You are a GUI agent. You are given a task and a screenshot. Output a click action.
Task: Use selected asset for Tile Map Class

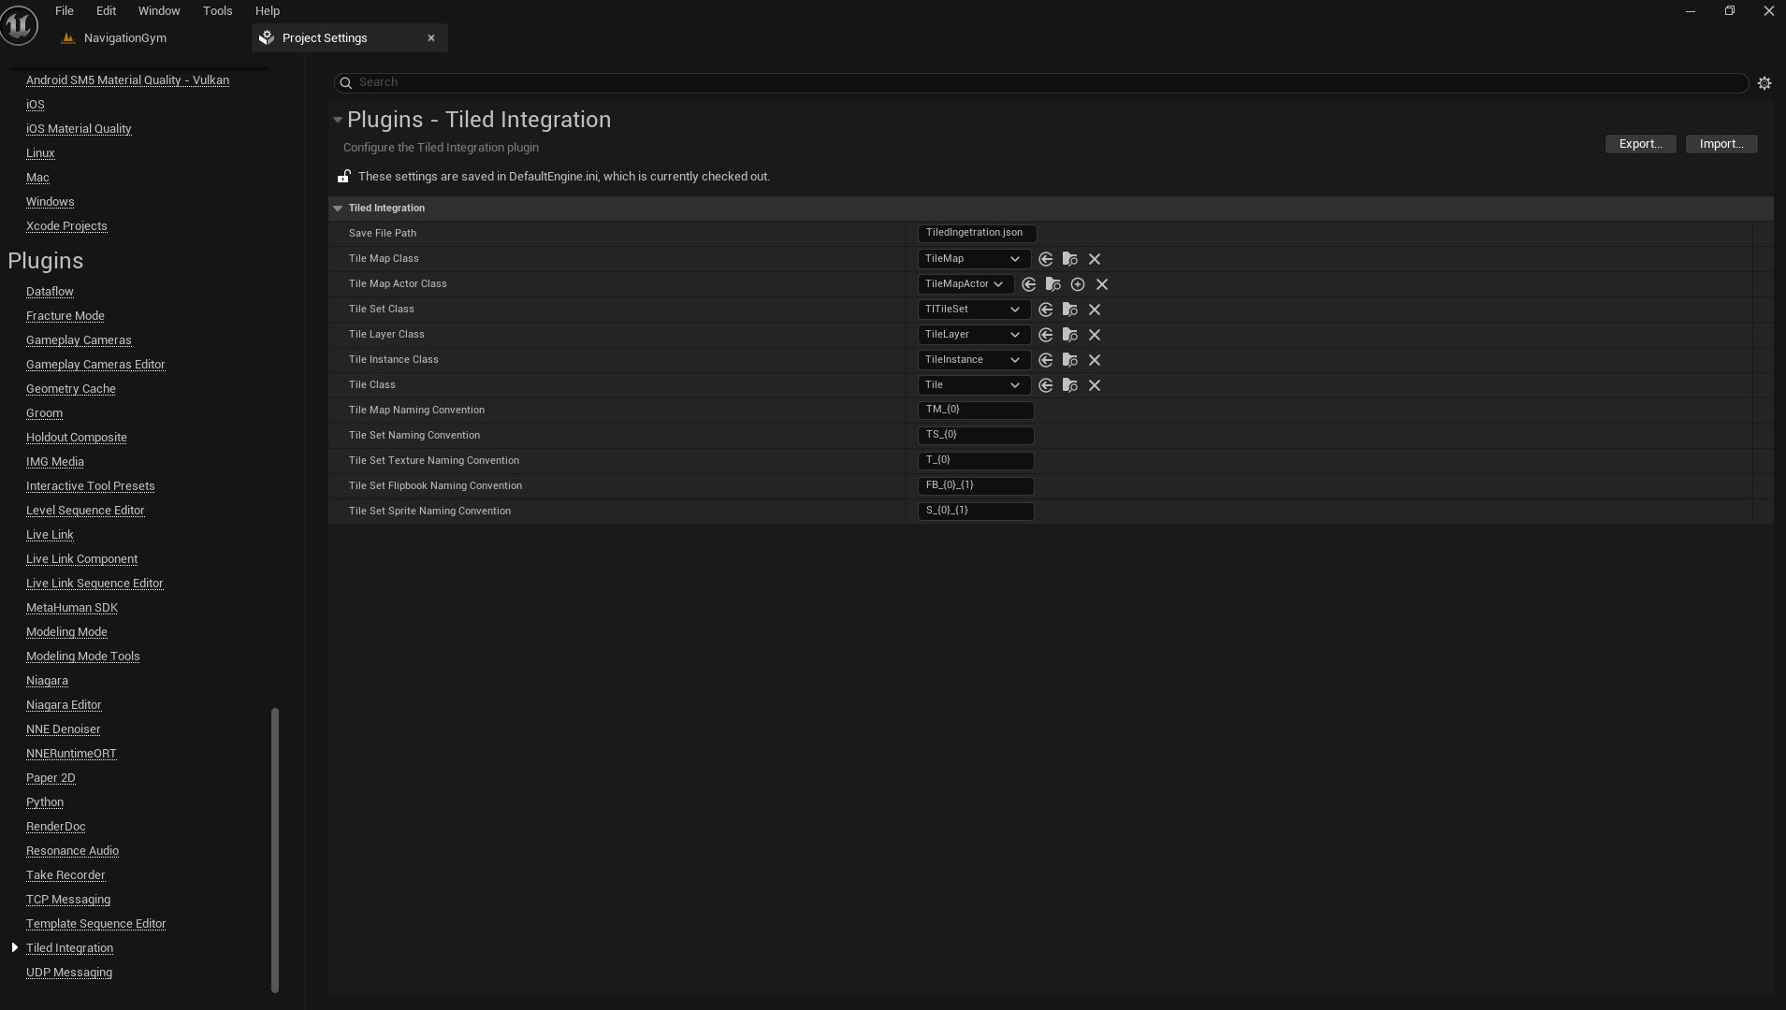click(1046, 259)
